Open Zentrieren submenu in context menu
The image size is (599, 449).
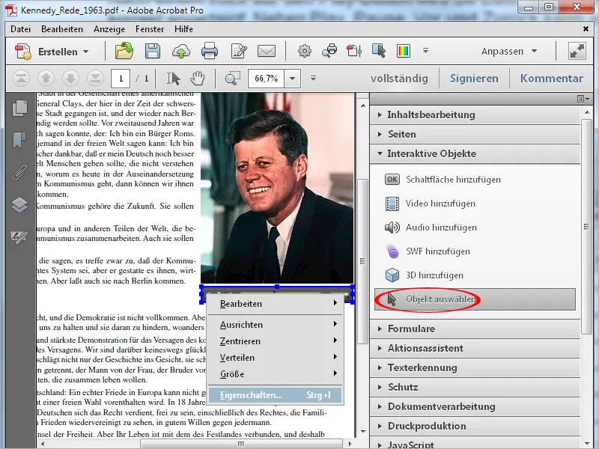point(275,341)
